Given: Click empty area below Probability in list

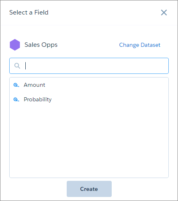Looking at the screenshot, I should click(89, 140).
